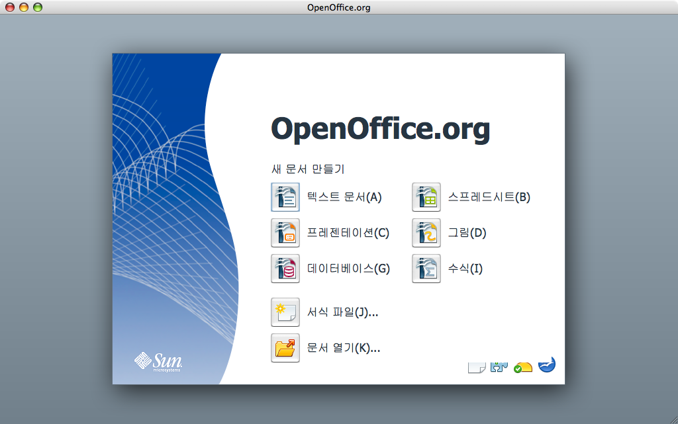Open 서식 파일(J)... text link
Viewport: 678px width, 424px height.
(x=342, y=312)
